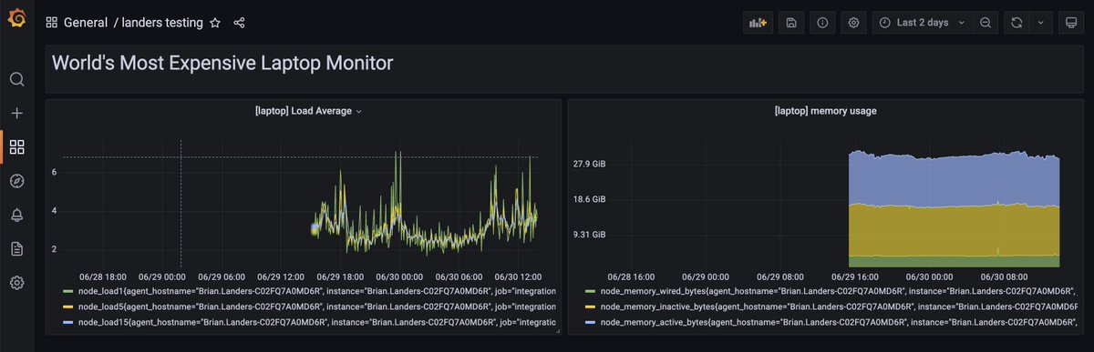Refresh the dashboard

tap(1017, 23)
